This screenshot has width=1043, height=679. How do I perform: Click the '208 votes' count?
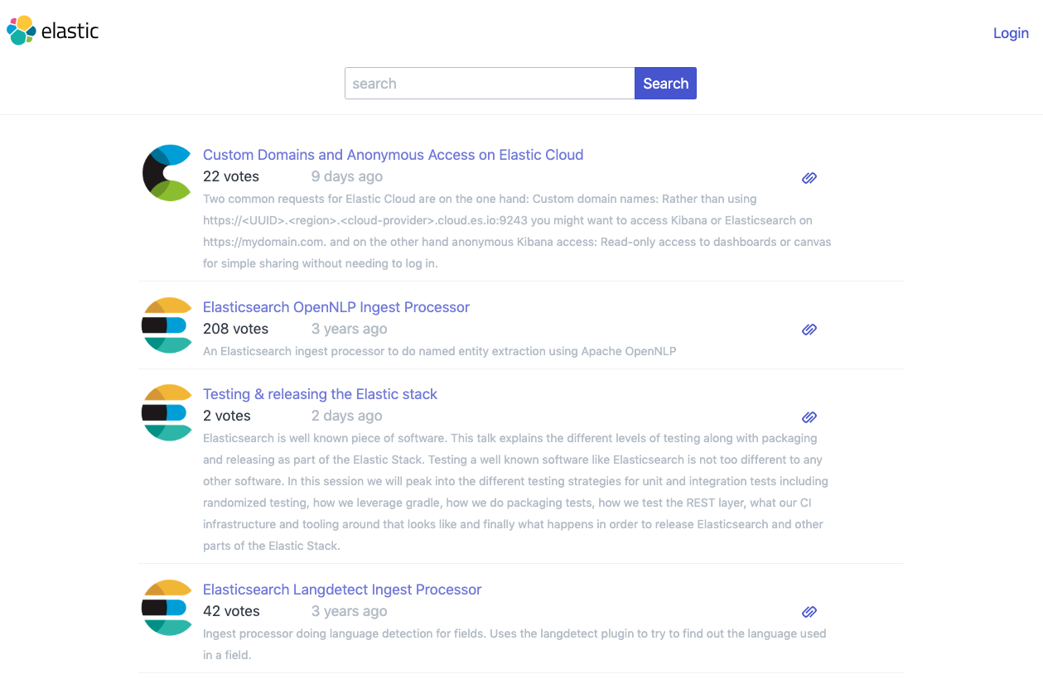(235, 329)
